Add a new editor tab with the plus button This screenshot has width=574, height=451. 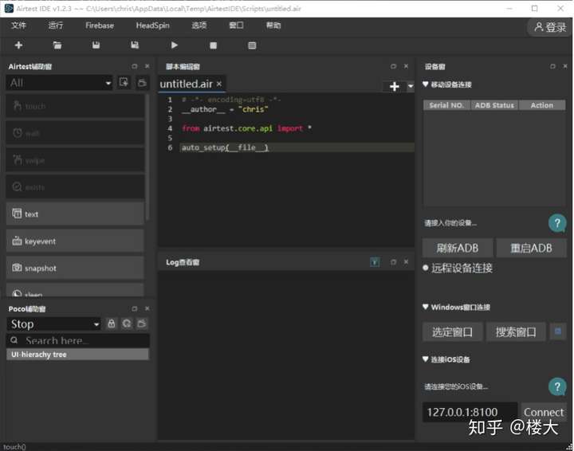395,86
